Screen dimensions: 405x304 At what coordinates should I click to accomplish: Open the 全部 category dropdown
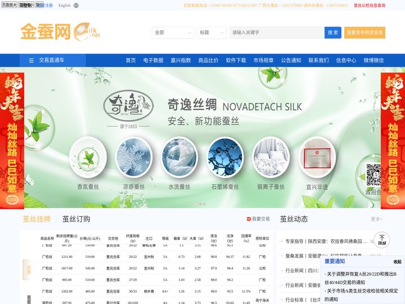pos(173,33)
